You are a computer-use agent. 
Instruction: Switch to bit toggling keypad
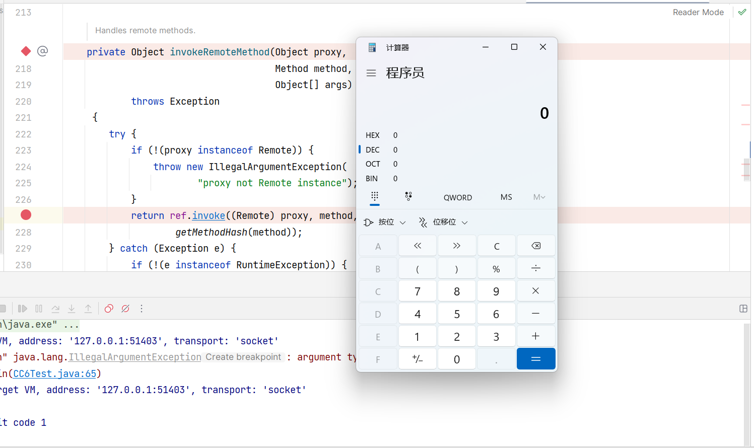point(408,196)
